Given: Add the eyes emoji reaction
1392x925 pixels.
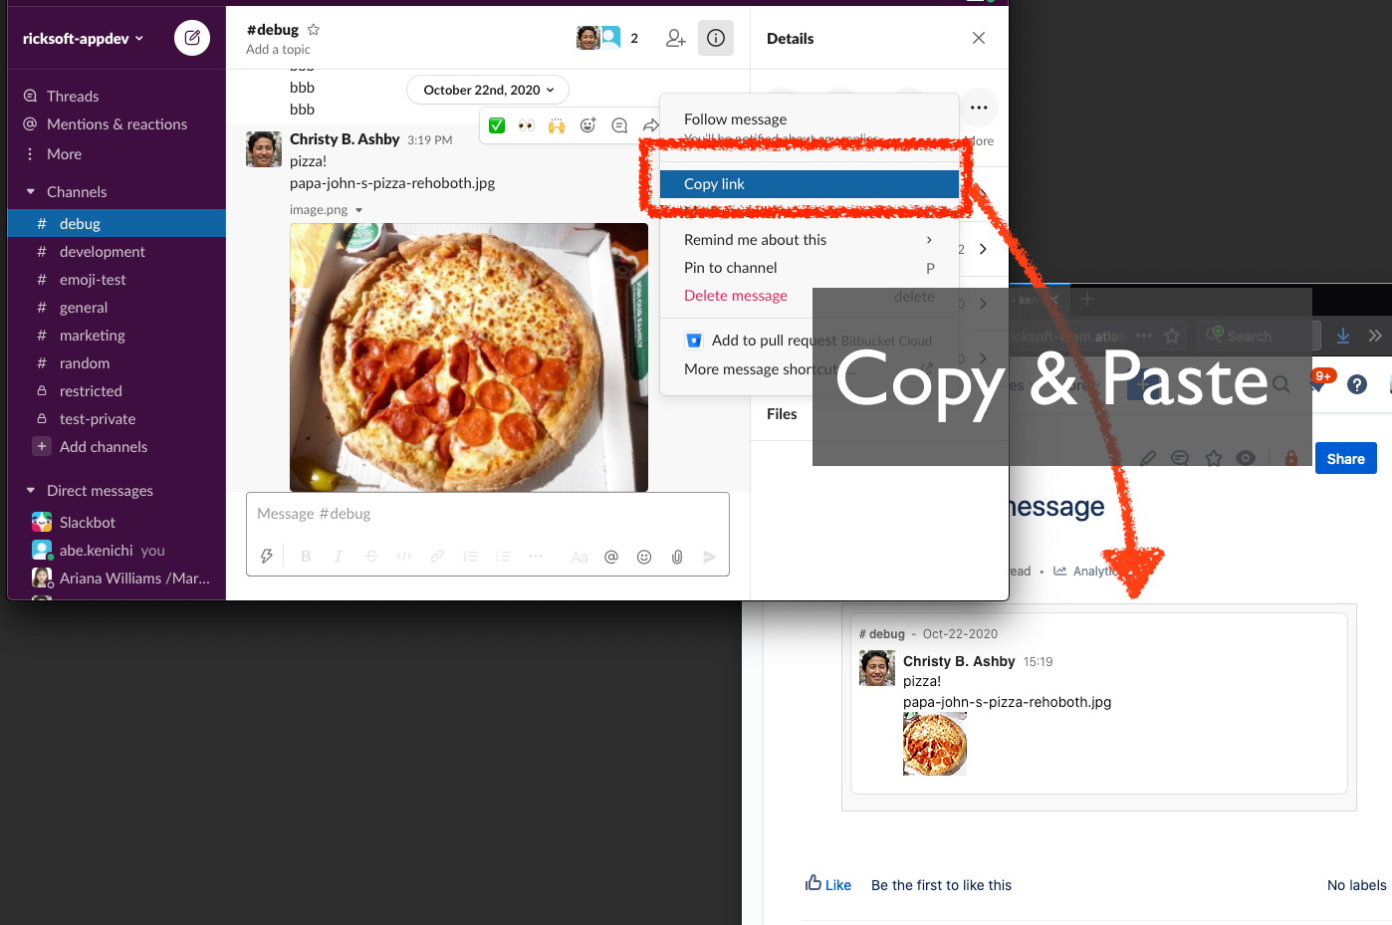Looking at the screenshot, I should point(527,125).
